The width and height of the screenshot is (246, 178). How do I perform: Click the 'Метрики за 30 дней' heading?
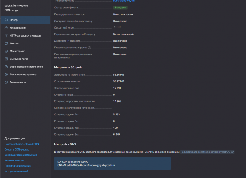pyautogui.click(x=68, y=67)
